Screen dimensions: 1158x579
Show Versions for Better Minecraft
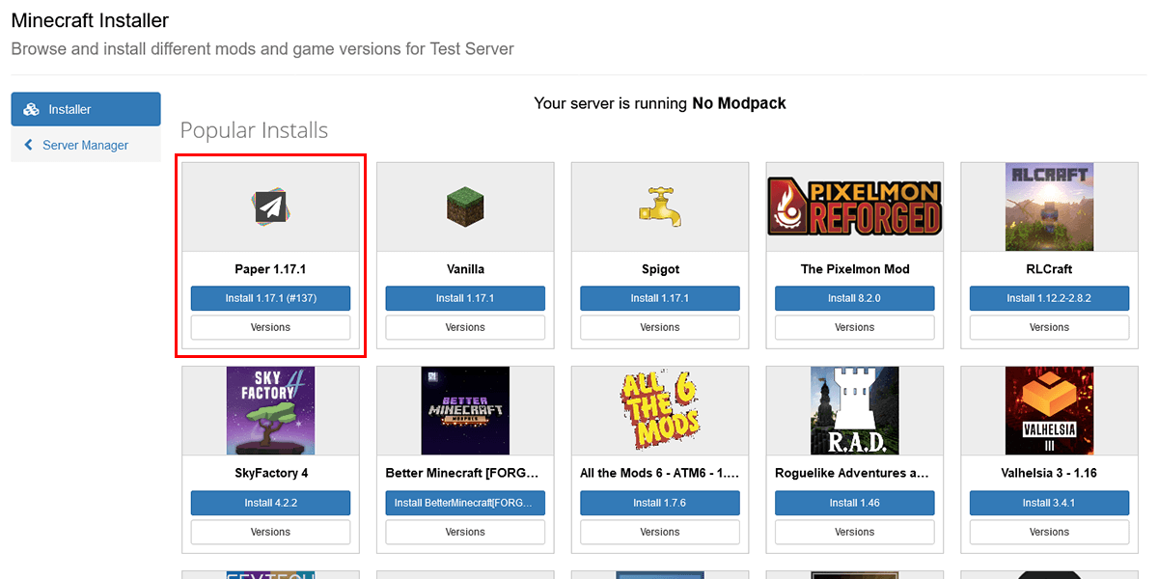pyautogui.click(x=465, y=532)
